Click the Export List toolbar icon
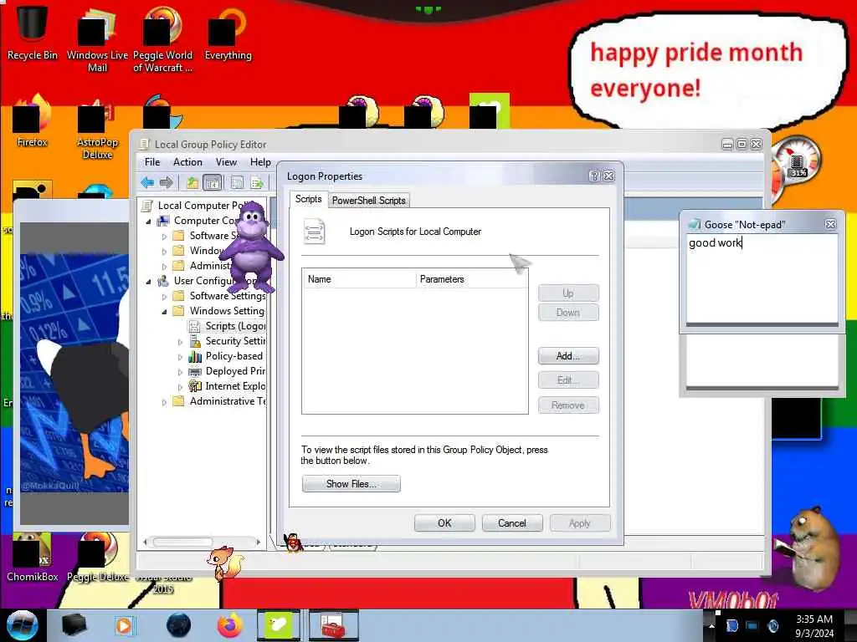Viewport: 857px width, 642px height. point(257,183)
